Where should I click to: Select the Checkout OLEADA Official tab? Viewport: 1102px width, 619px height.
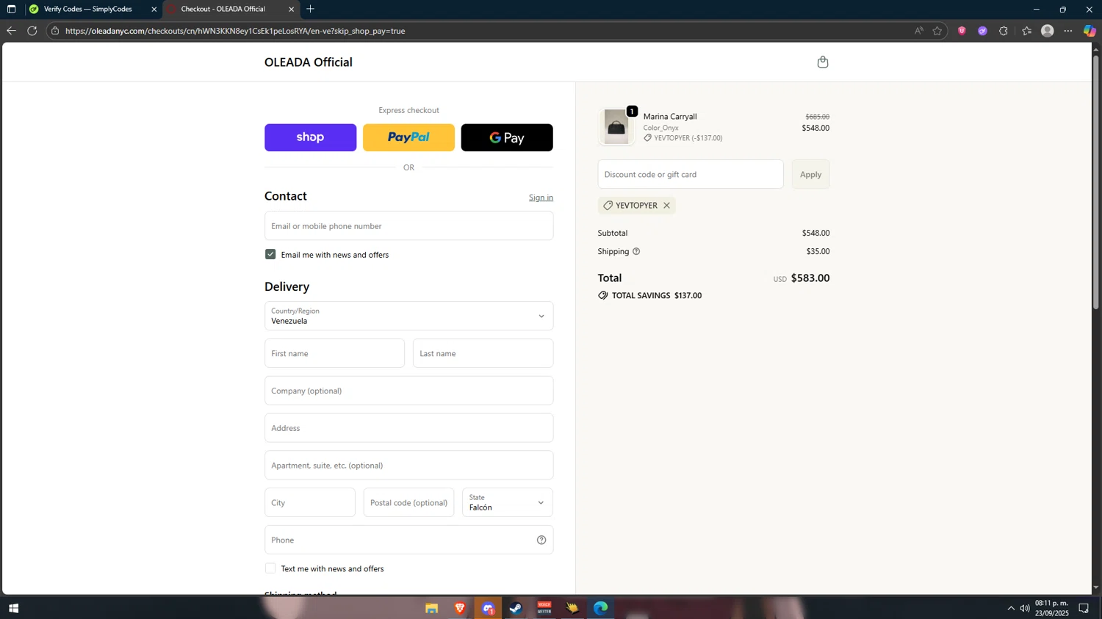223,9
